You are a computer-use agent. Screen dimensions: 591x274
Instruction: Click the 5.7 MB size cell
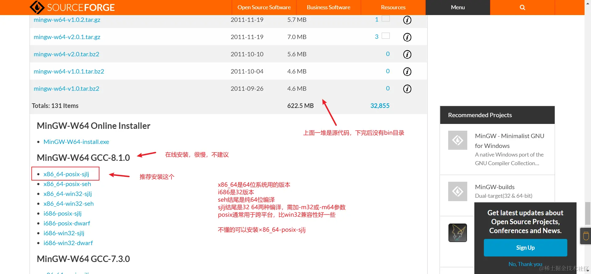pos(297,20)
